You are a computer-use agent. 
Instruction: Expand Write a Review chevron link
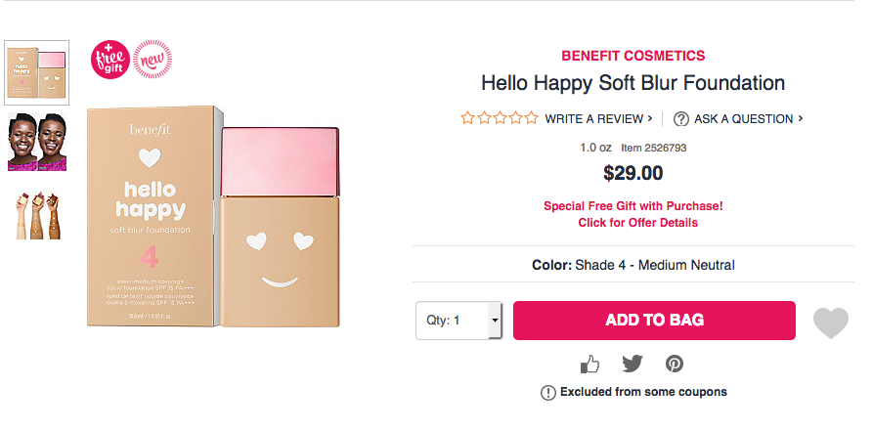tap(599, 119)
